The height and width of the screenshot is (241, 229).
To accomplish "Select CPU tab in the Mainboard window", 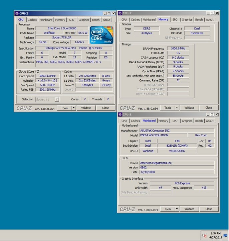I will 124,121.
